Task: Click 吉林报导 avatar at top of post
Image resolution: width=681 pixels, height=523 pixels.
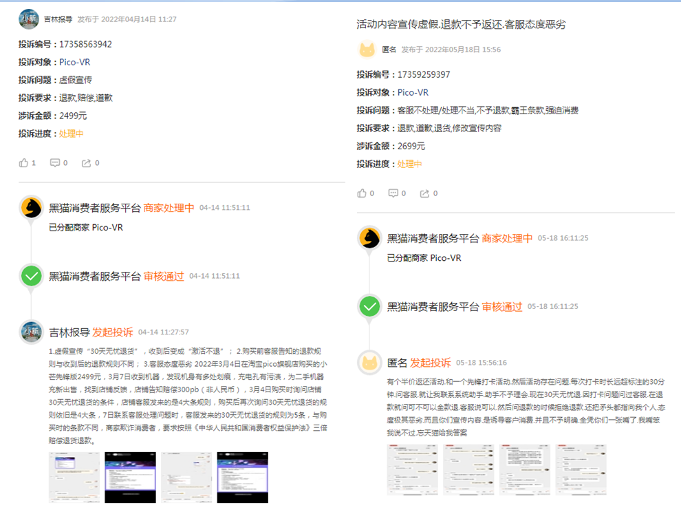Action: 28,19
